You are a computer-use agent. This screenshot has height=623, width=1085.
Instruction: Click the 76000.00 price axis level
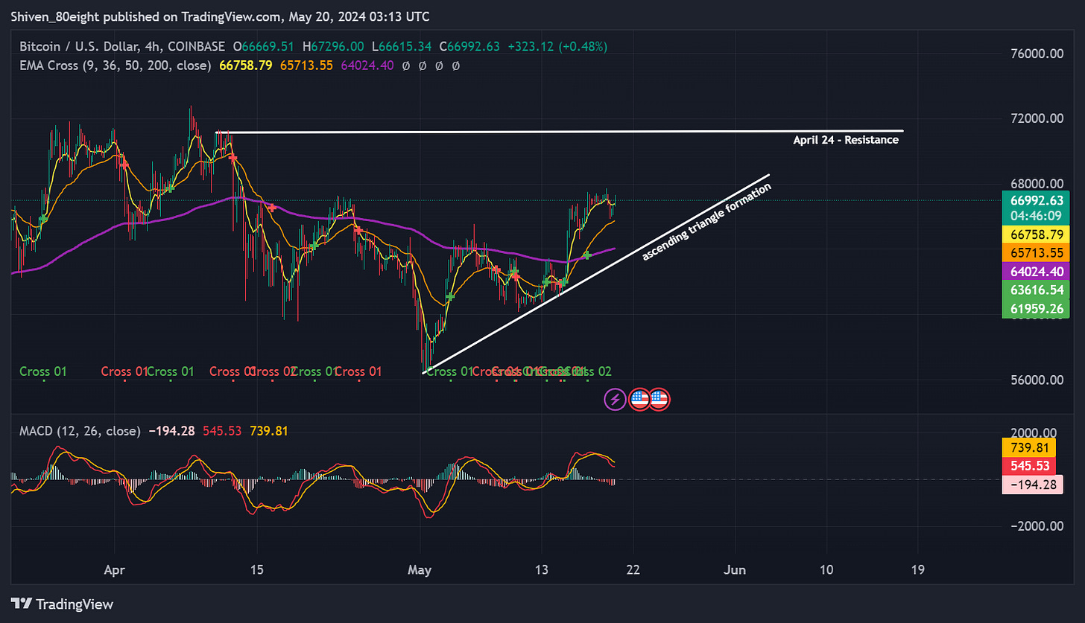point(1036,54)
